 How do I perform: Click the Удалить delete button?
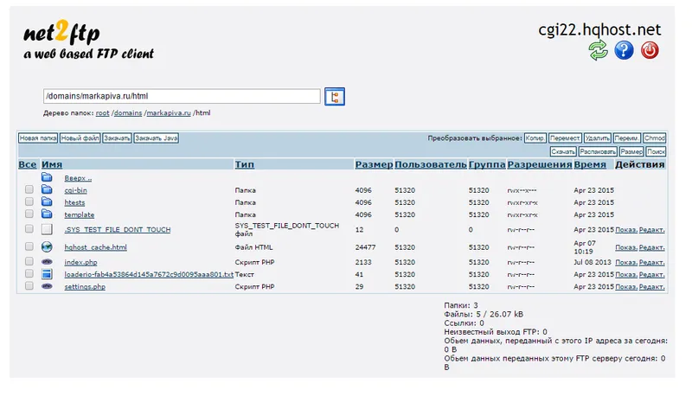pos(598,138)
